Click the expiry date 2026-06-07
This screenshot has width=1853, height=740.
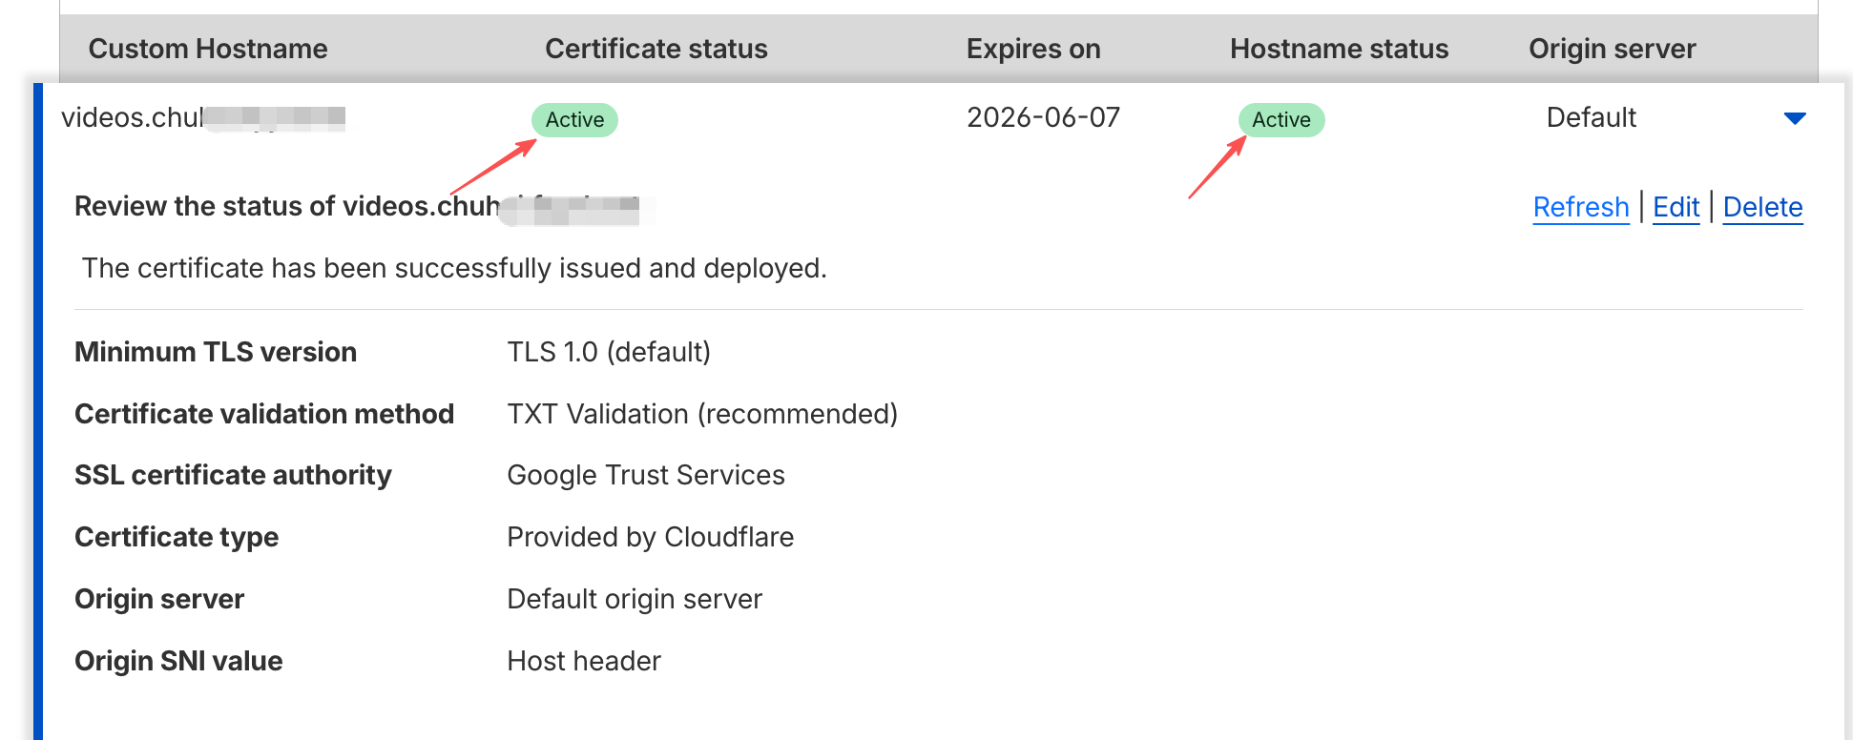1043,117
